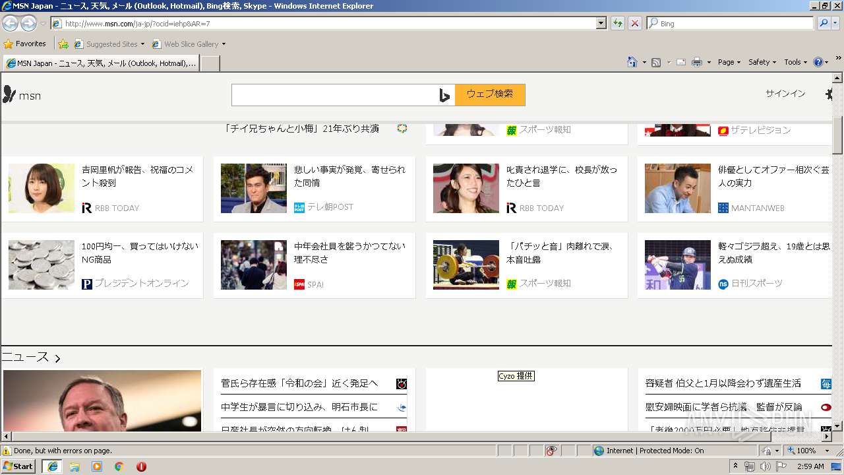This screenshot has width=844, height=475.
Task: Read the 悲しい事実が発覚 article headline
Action: click(349, 176)
